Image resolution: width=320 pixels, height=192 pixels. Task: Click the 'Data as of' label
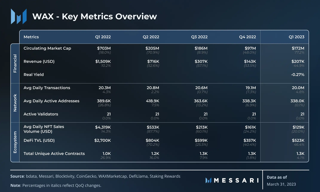(277, 177)
